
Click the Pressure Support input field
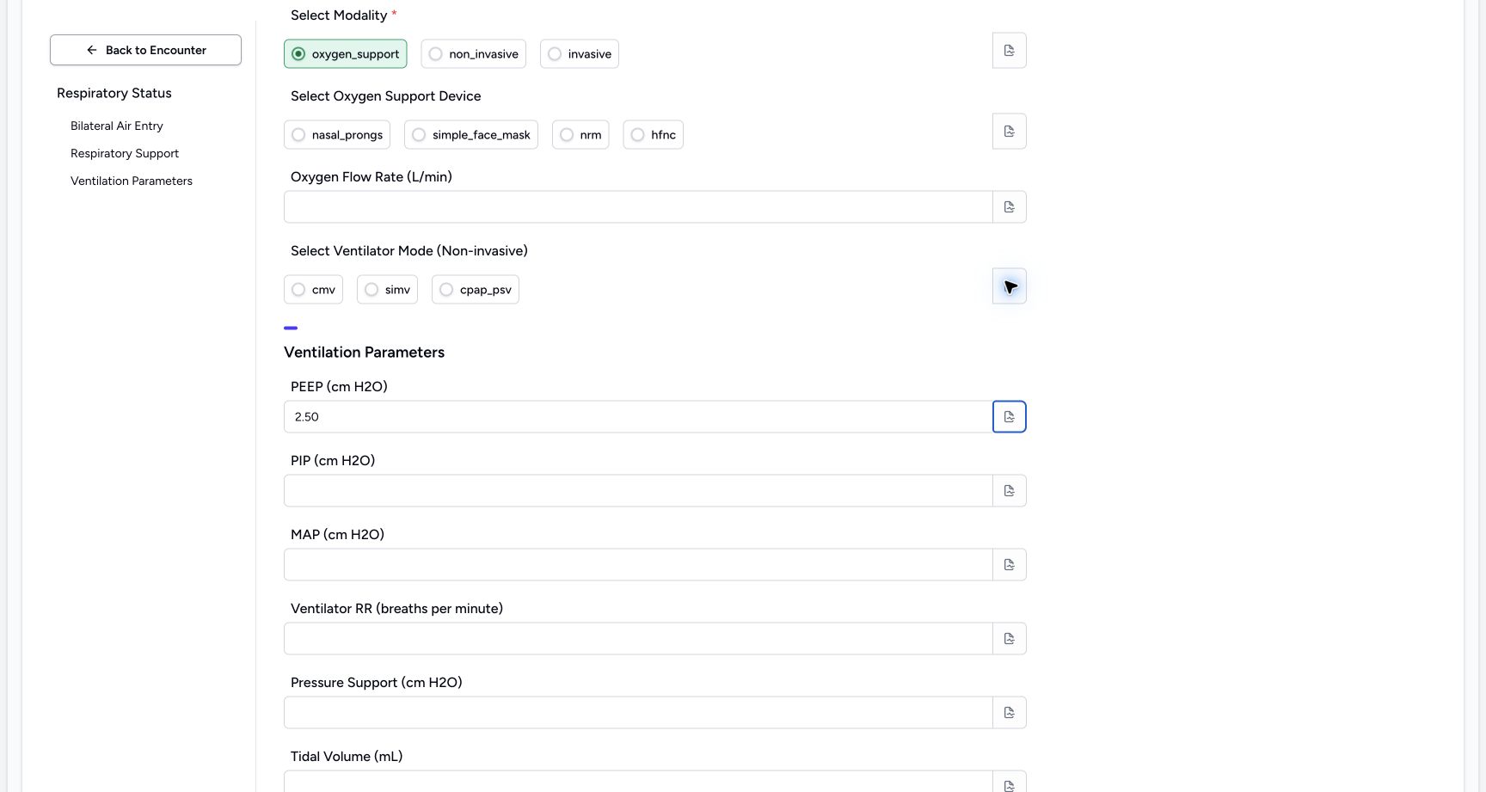point(638,713)
